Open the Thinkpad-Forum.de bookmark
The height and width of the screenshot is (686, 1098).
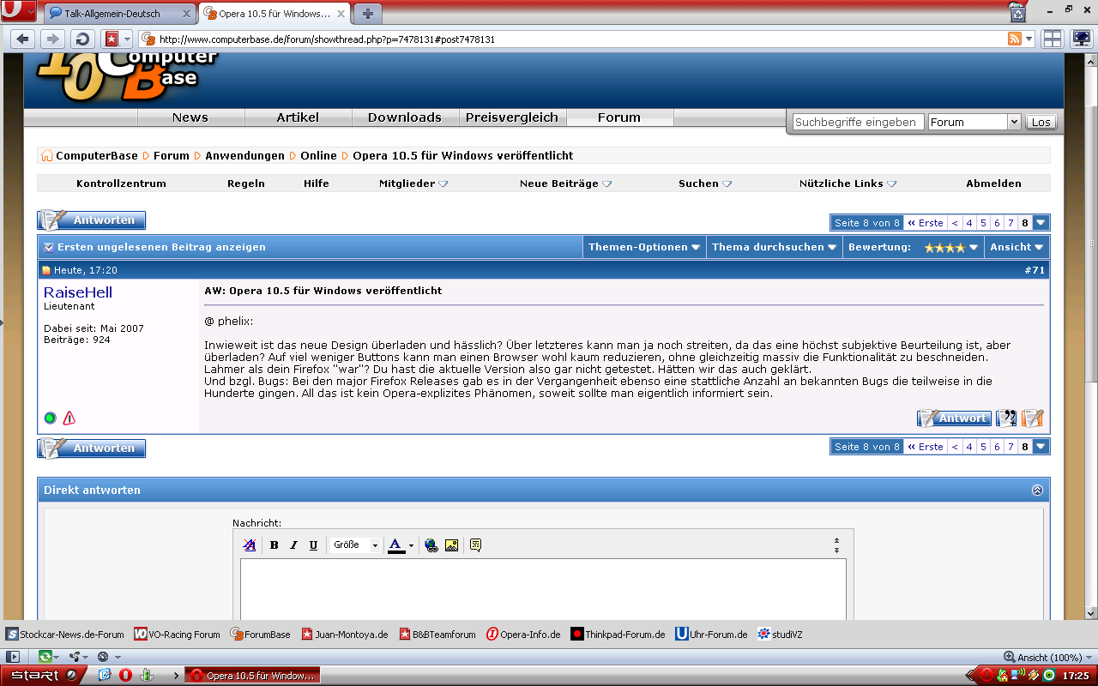tap(618, 635)
